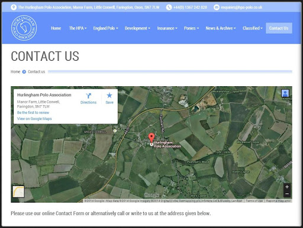Open the Development dropdown menu

point(137,28)
